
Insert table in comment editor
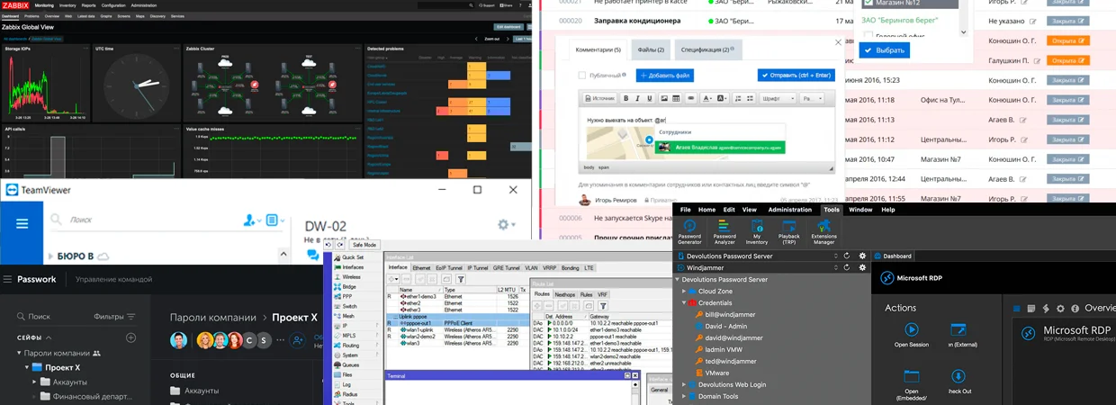pos(677,98)
